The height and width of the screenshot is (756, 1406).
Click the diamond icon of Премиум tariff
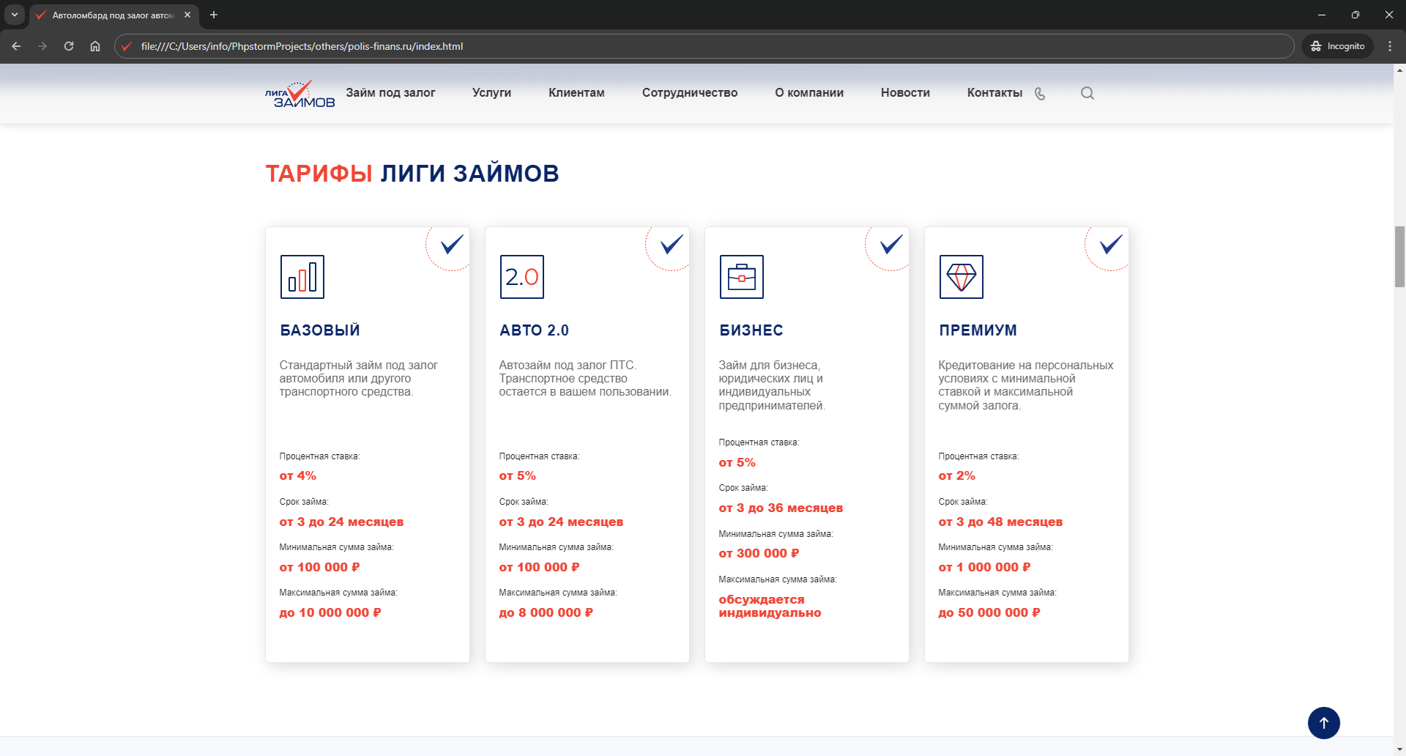(961, 277)
